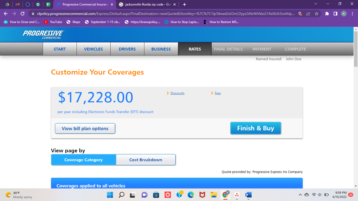Open the weather widget on the taskbar

(19, 195)
